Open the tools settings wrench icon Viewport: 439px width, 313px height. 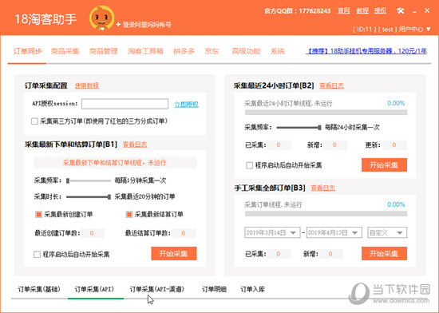click(401, 11)
